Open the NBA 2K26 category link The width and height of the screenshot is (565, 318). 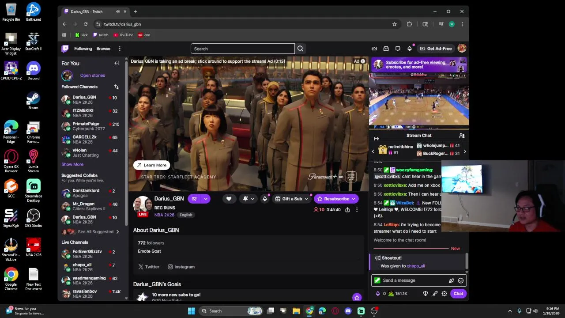[x=164, y=215]
